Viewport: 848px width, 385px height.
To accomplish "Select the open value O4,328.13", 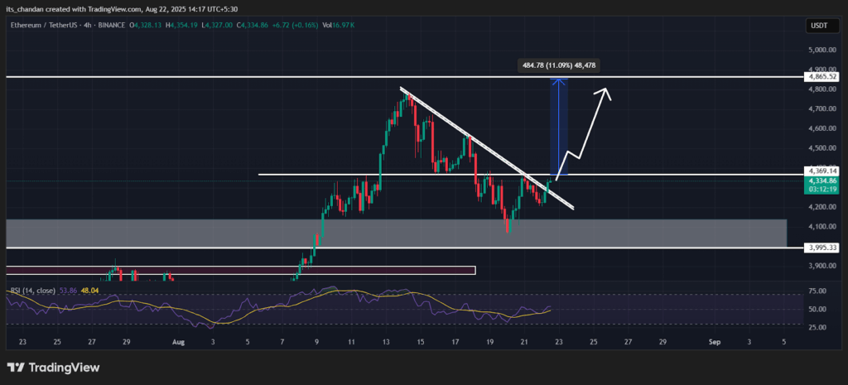I will 147,26.
